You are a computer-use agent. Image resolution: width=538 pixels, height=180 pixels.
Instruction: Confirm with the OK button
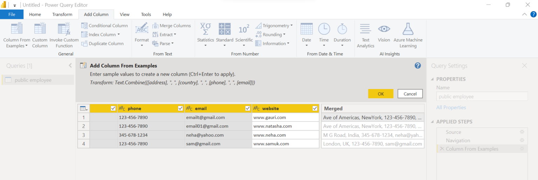[381, 94]
